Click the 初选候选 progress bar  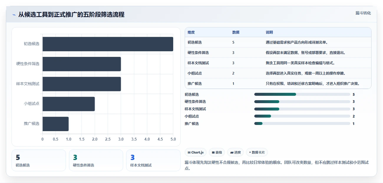click(x=302, y=94)
